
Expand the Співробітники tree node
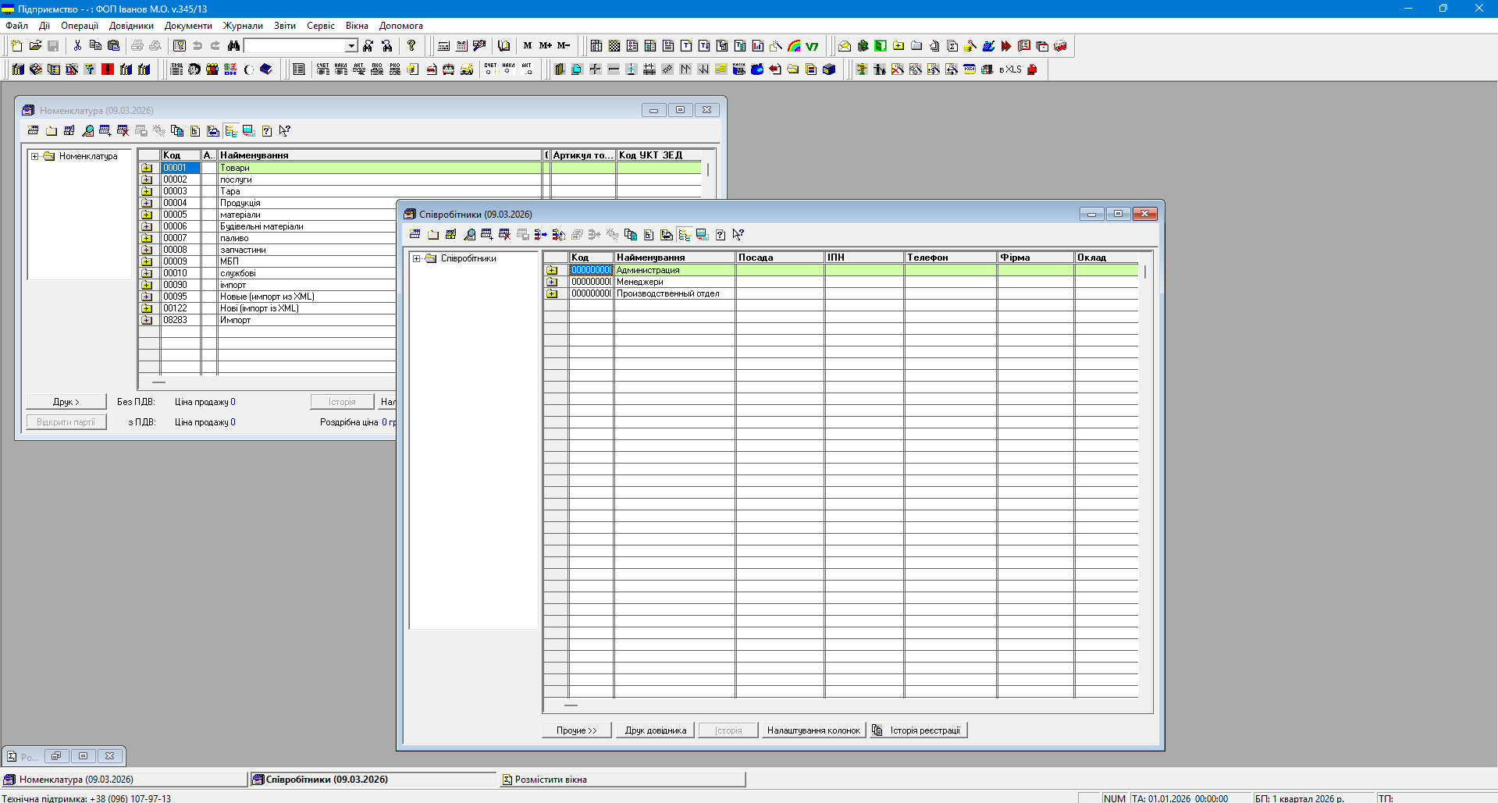click(x=417, y=258)
